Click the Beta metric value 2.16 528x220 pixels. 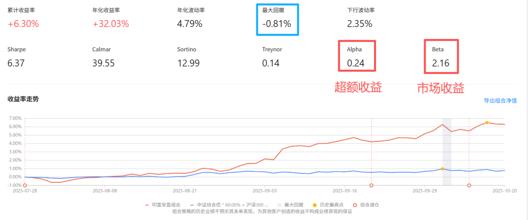(440, 63)
